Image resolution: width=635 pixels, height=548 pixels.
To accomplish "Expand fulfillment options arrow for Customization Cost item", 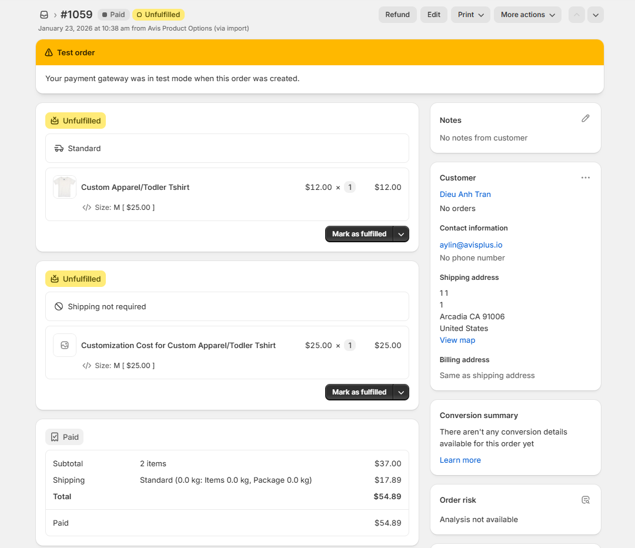I will [401, 392].
